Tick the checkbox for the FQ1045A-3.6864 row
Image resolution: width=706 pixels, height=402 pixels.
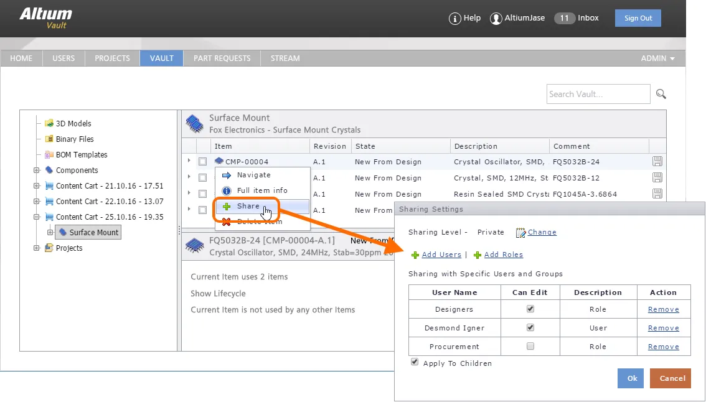pyautogui.click(x=202, y=194)
